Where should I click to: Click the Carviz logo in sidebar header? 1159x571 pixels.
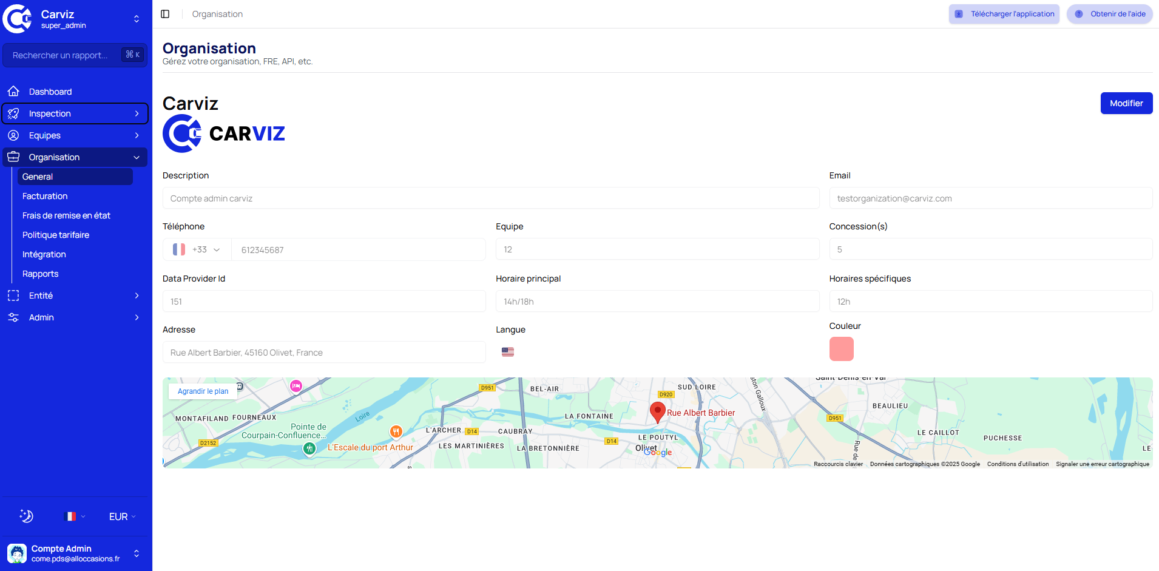(x=18, y=19)
